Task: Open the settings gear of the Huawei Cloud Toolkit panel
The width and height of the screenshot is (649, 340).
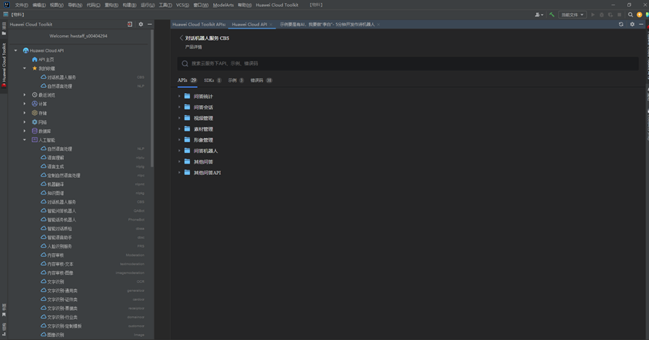Action: [141, 25]
